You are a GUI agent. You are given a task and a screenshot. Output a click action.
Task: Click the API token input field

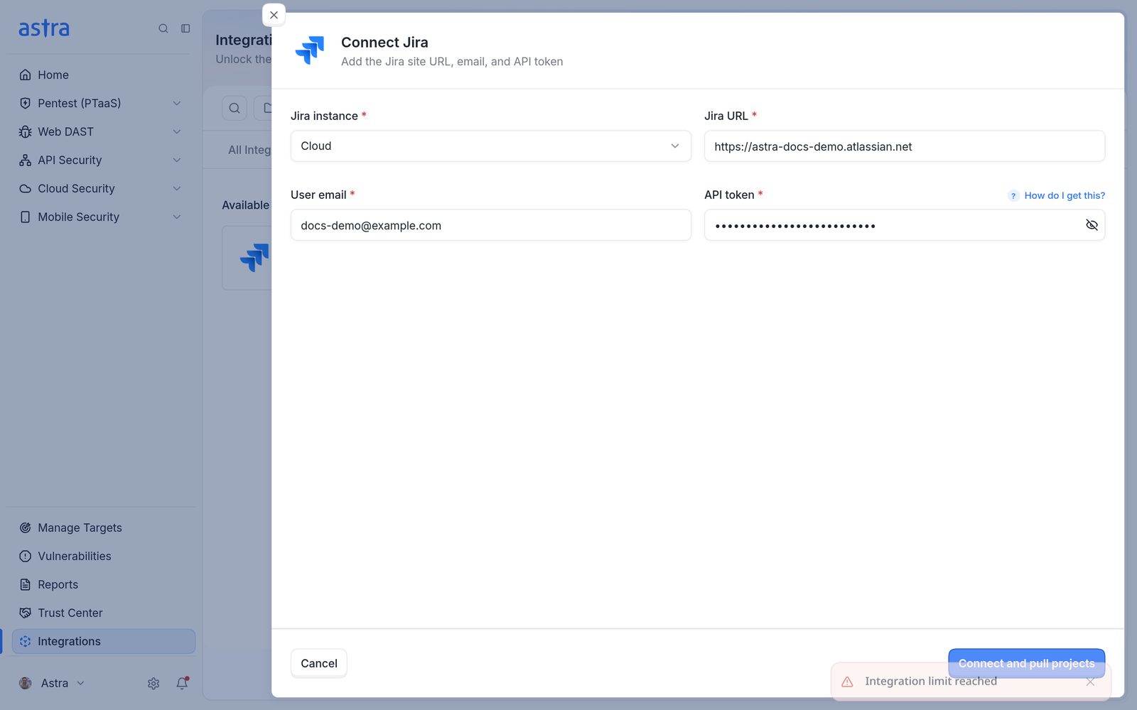[904, 225]
